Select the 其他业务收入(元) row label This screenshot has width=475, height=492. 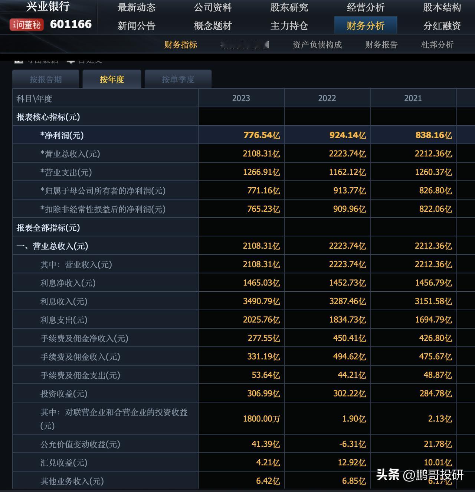pyautogui.click(x=72, y=481)
